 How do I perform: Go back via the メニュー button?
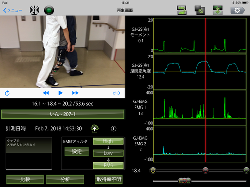[x=13, y=10]
